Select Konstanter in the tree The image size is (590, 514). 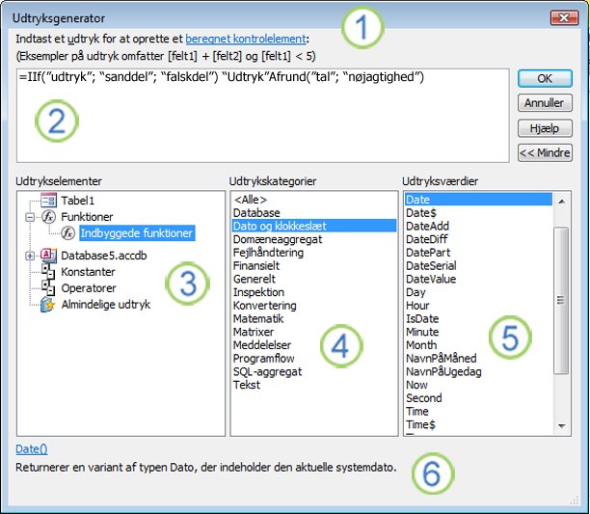coord(88,272)
